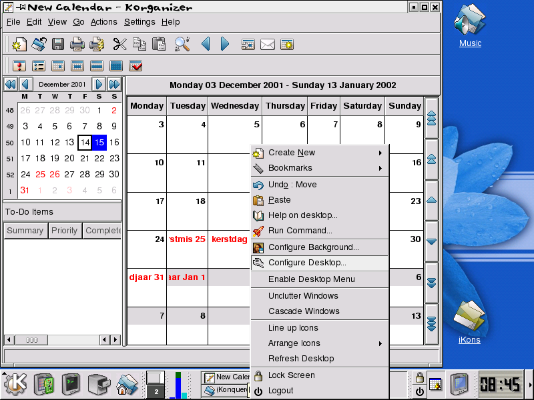This screenshot has width=534, height=400.
Task: Select Cascade Windows from context menu
Action: coord(320,311)
